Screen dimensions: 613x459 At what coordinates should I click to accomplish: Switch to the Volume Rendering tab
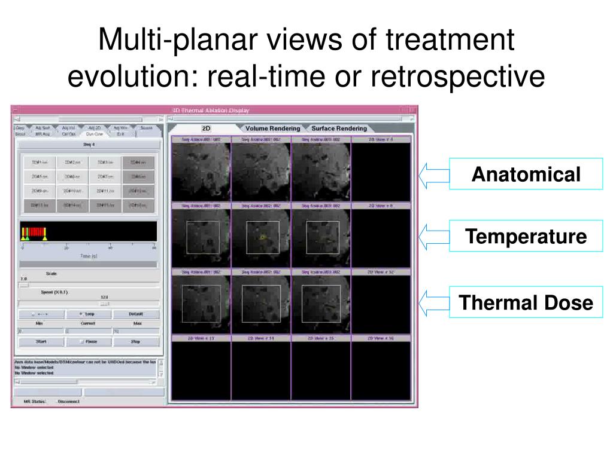(273, 128)
